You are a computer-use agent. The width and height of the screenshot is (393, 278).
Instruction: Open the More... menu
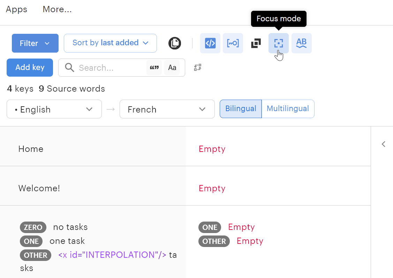click(57, 9)
